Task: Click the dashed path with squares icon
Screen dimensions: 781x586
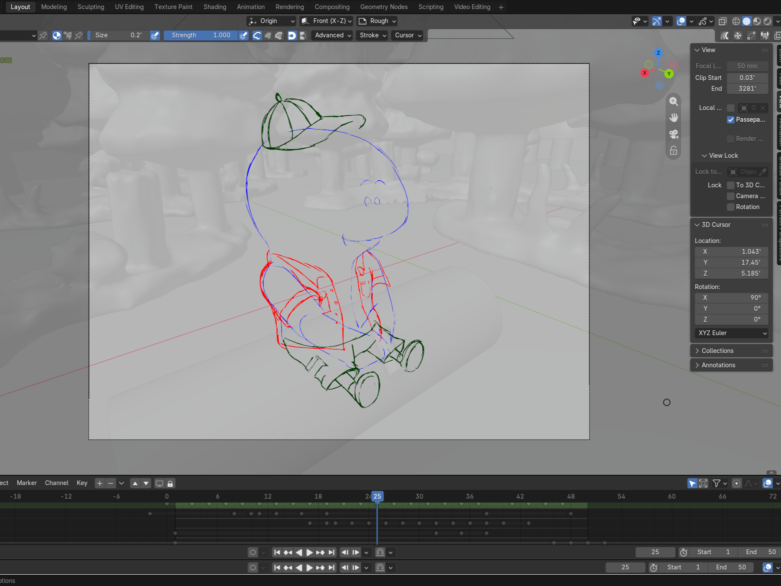Action: pos(751,36)
